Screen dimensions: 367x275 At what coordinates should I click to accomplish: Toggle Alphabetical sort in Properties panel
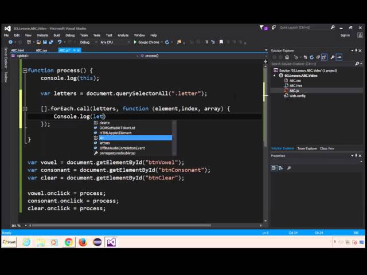(280, 168)
